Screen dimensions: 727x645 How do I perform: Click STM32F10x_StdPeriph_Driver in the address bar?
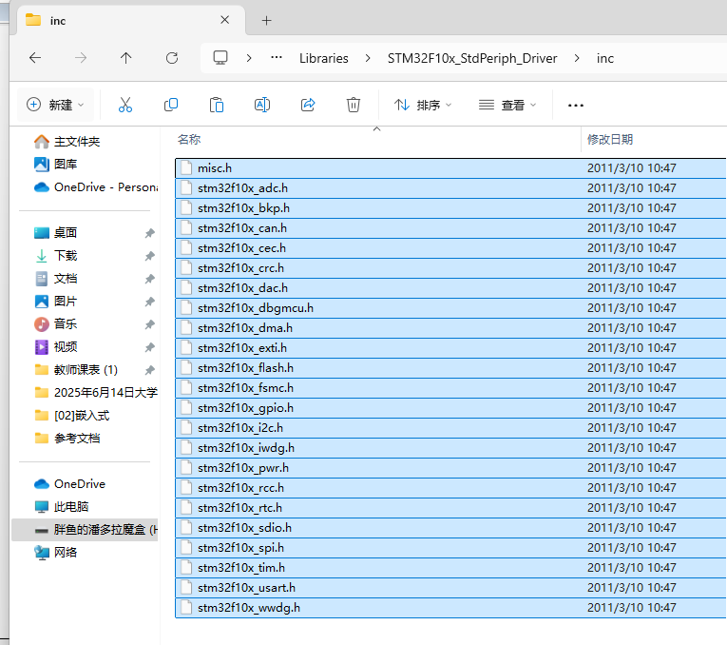click(472, 58)
